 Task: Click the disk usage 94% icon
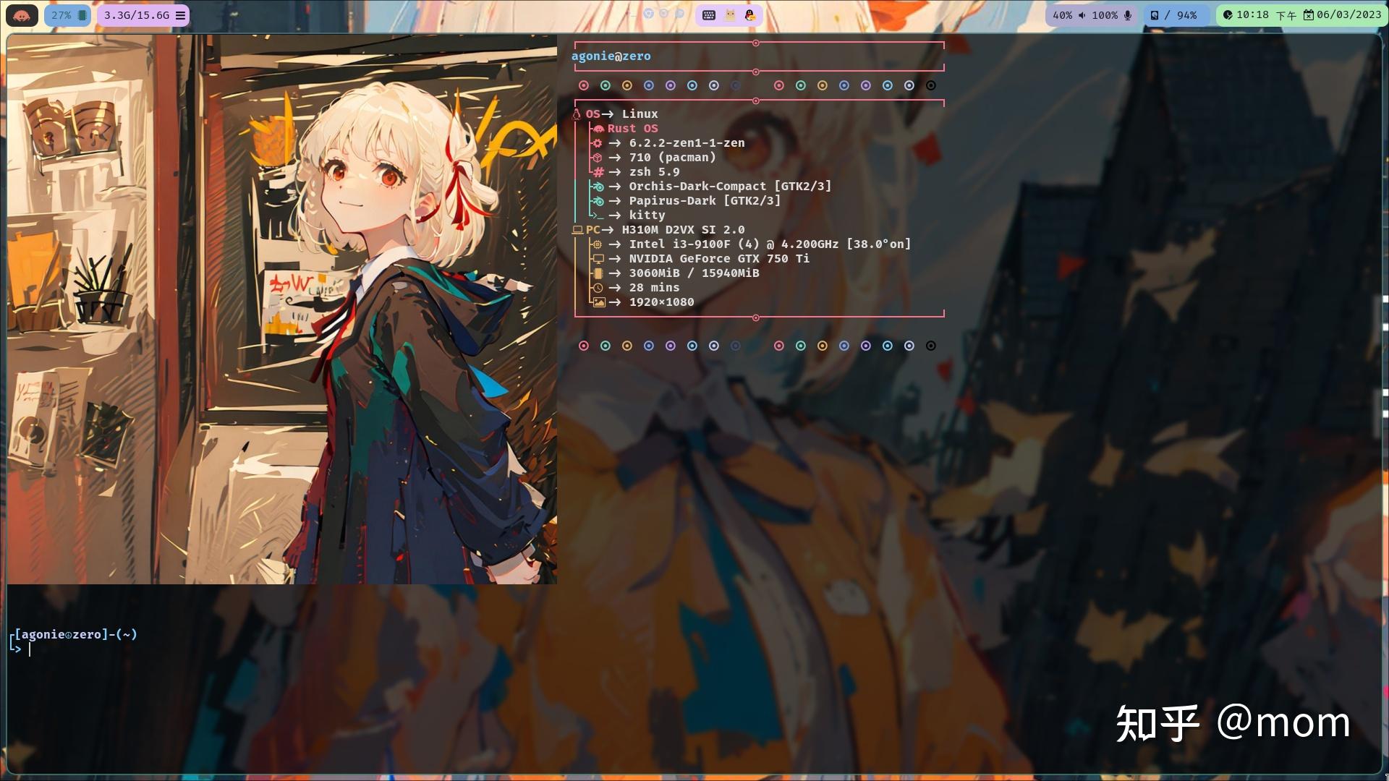click(1155, 15)
